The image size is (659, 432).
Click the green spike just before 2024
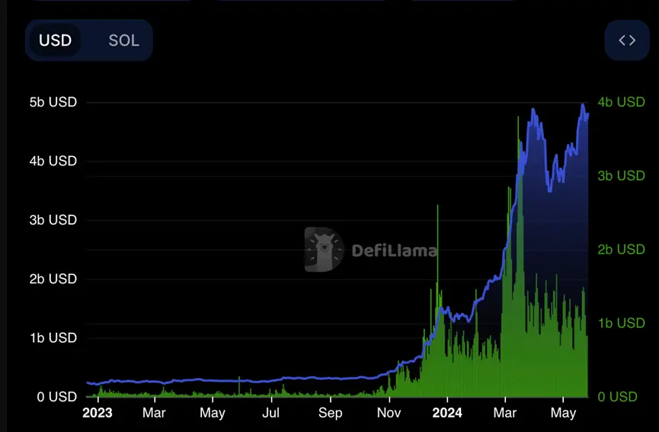[437, 210]
